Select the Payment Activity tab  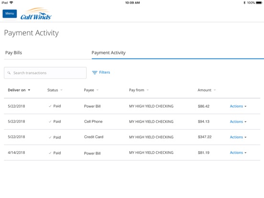click(x=109, y=53)
